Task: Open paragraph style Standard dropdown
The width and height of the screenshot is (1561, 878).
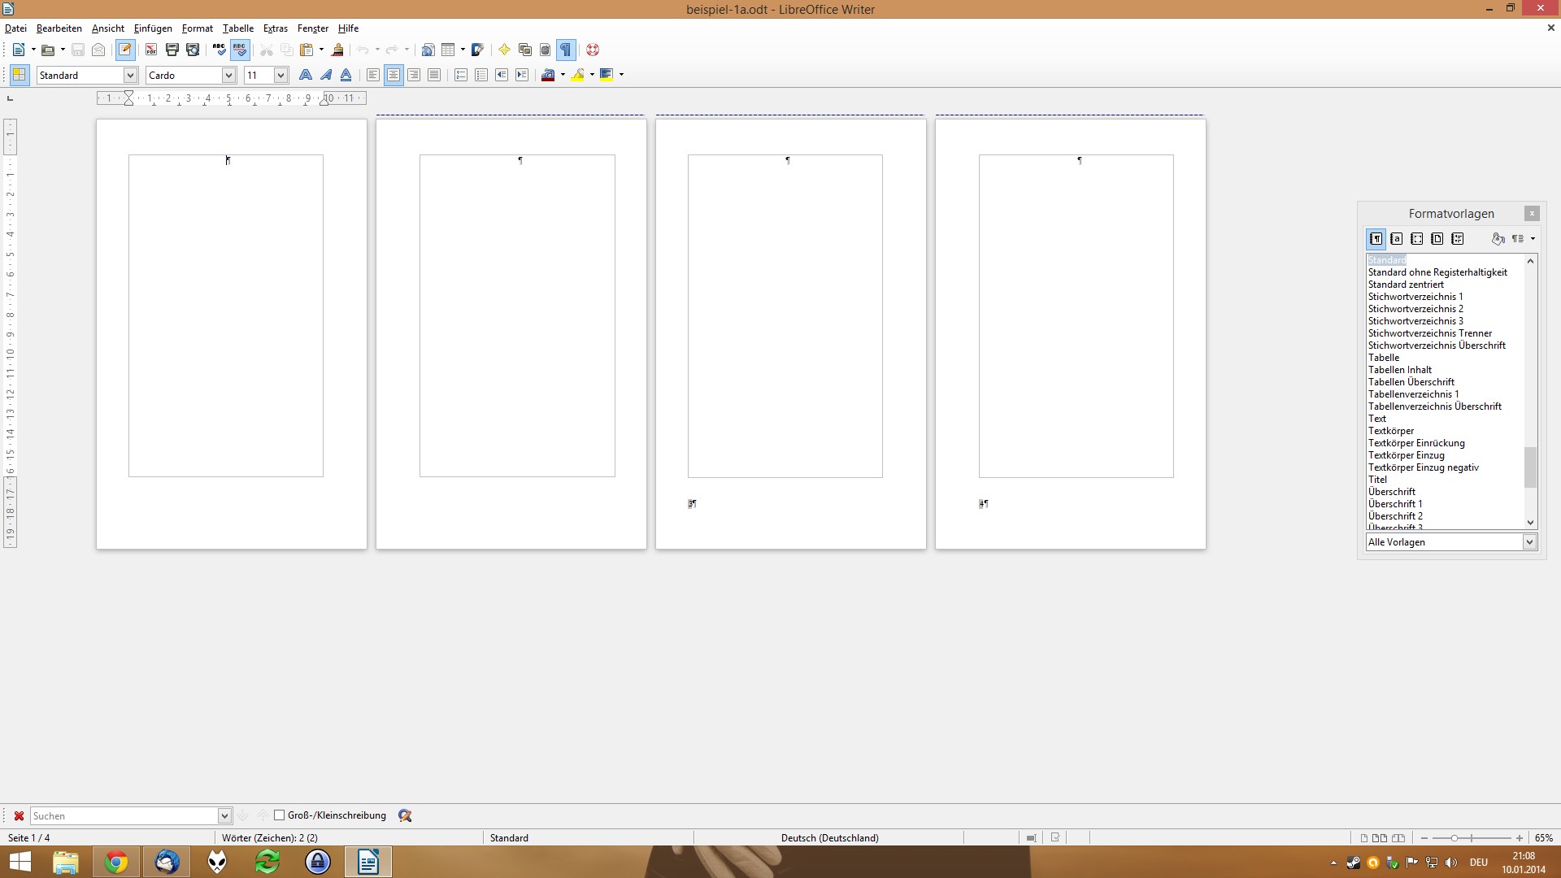Action: (129, 75)
